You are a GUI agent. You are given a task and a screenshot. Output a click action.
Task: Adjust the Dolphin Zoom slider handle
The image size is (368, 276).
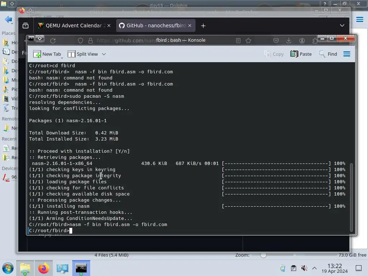pos(263,255)
